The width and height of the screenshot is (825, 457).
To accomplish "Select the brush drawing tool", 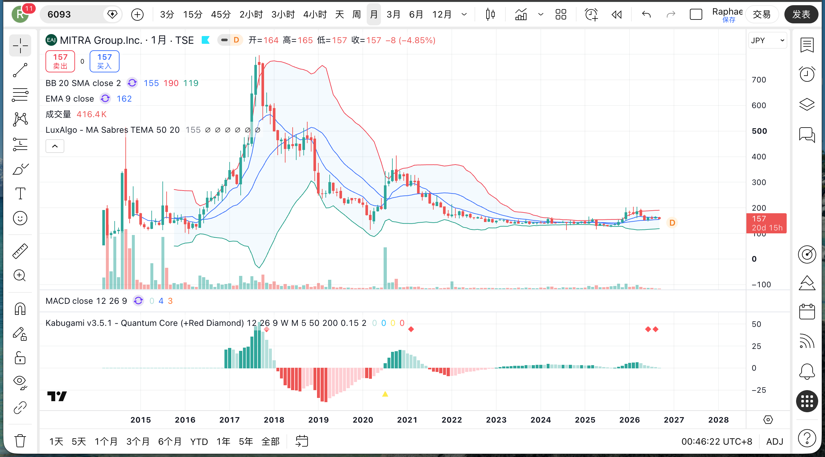I will coord(20,169).
